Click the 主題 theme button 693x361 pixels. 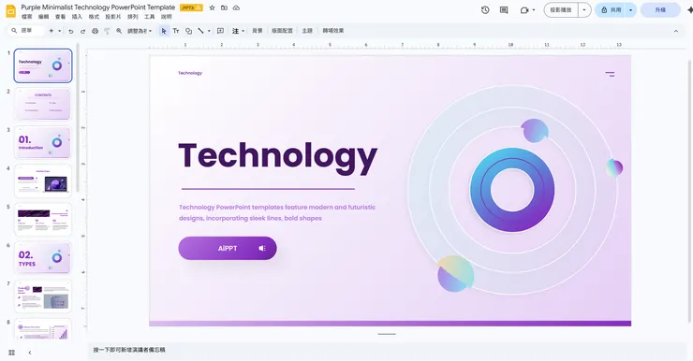point(307,31)
